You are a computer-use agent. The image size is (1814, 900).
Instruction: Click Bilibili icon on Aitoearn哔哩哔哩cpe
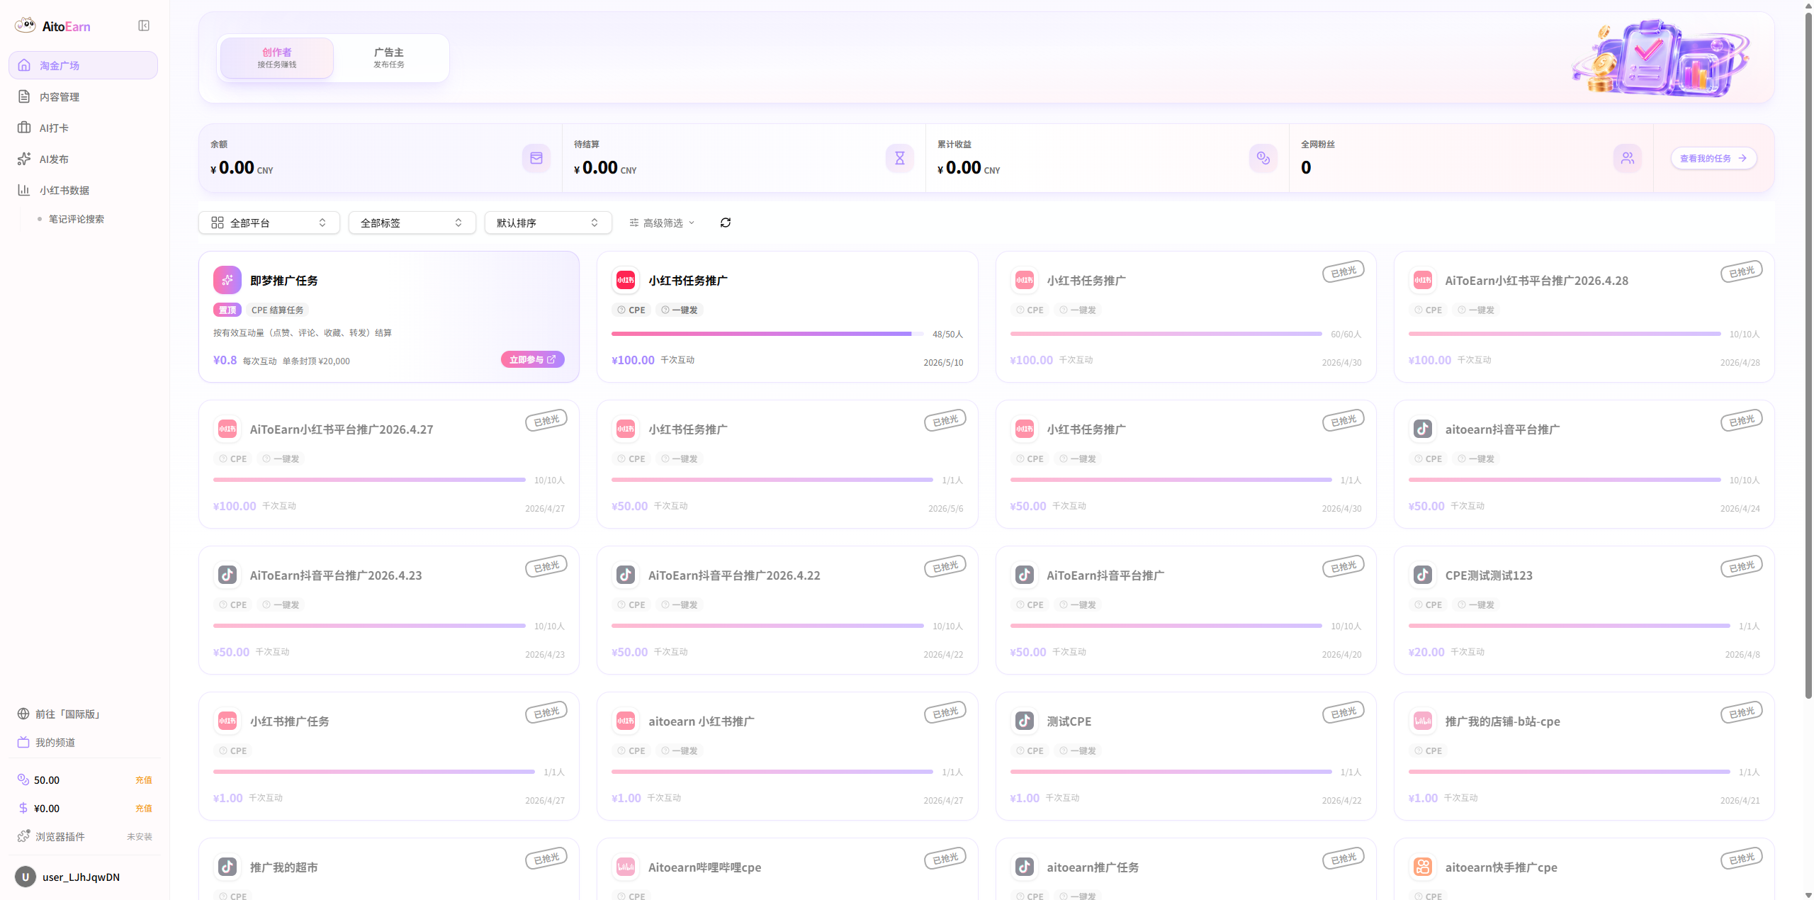coord(626,867)
